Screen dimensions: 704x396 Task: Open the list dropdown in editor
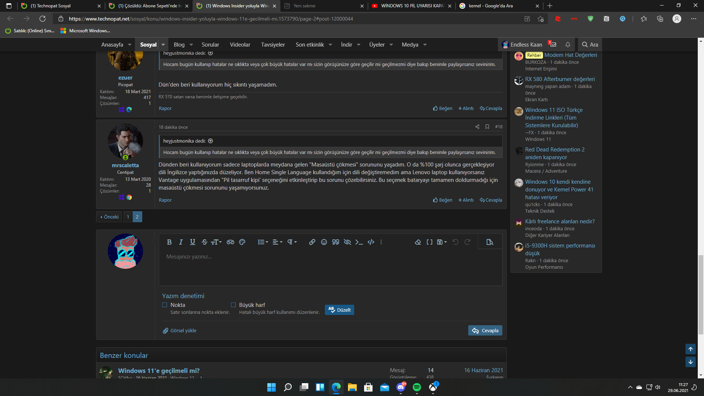click(263, 242)
